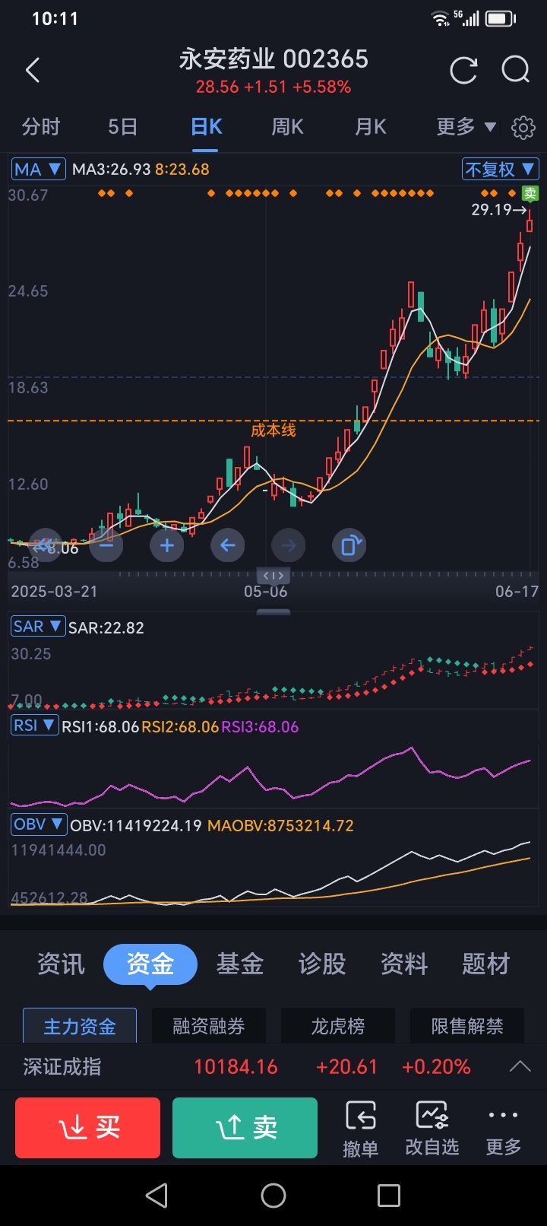
Task: Tap the green 卖 sell button
Action: pos(245,1128)
